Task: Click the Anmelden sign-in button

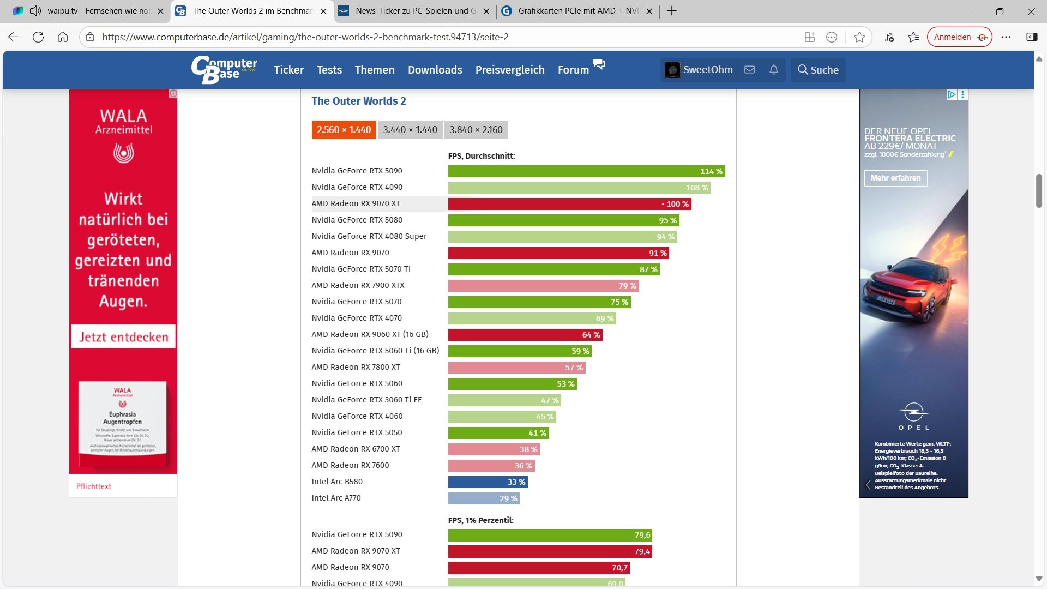Action: click(x=959, y=37)
